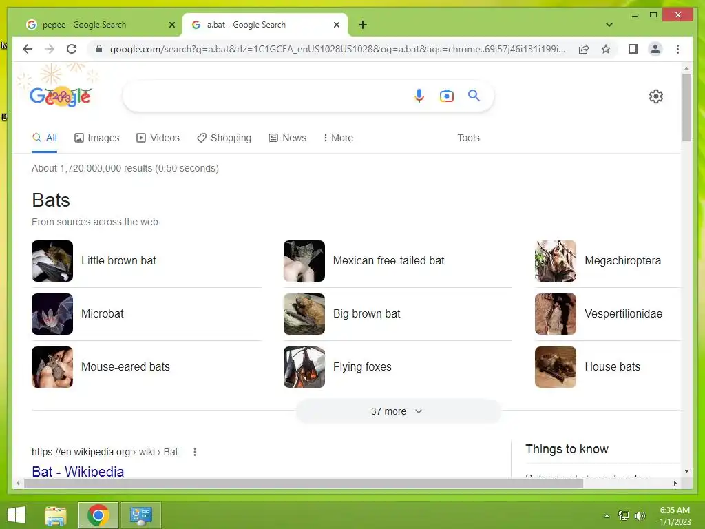Close the pepee Google Search tab
This screenshot has width=705, height=529.
[x=171, y=25]
